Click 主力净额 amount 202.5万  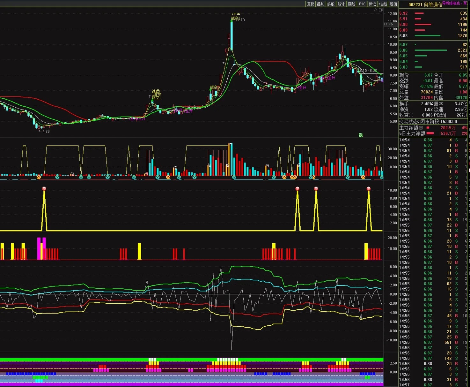[448, 128]
